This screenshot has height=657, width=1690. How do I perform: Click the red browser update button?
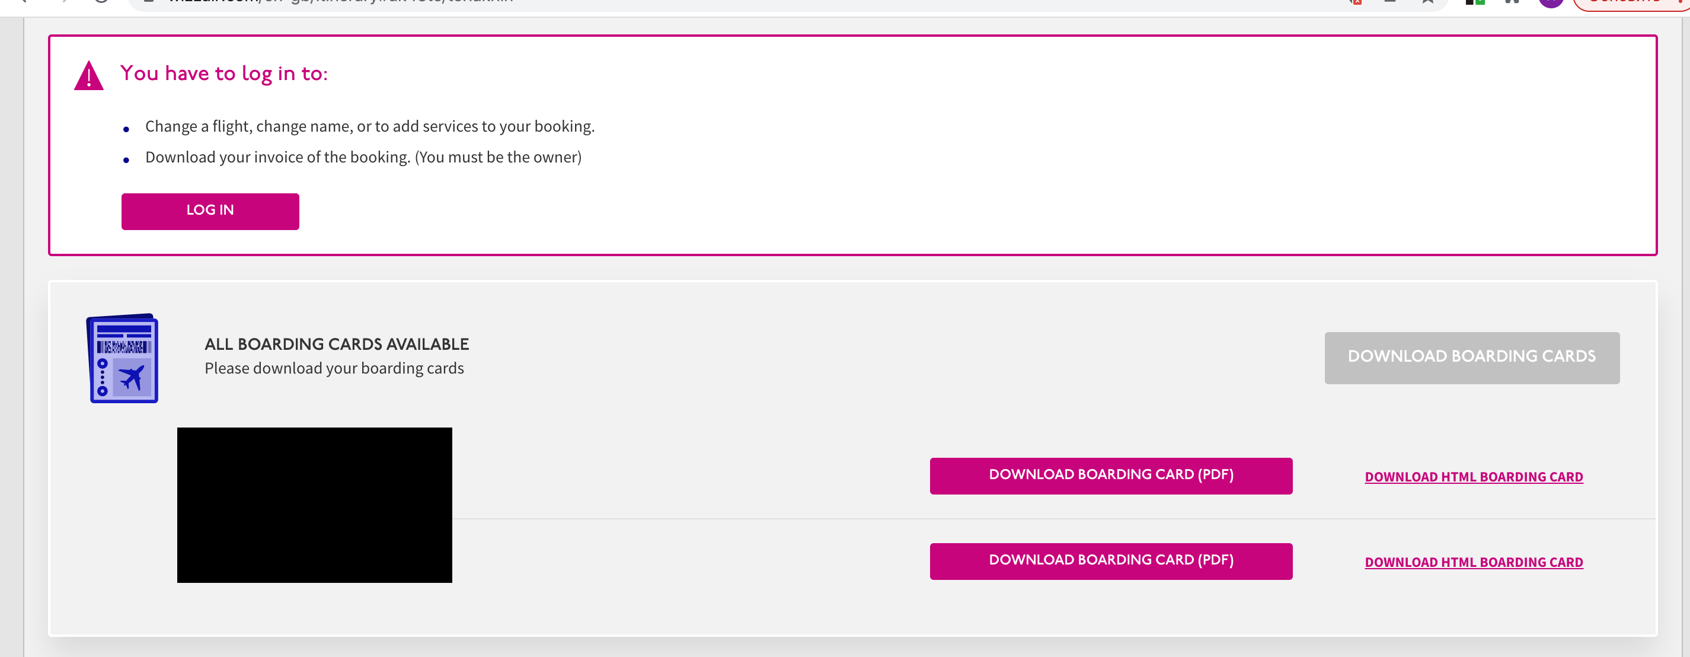1627,2
